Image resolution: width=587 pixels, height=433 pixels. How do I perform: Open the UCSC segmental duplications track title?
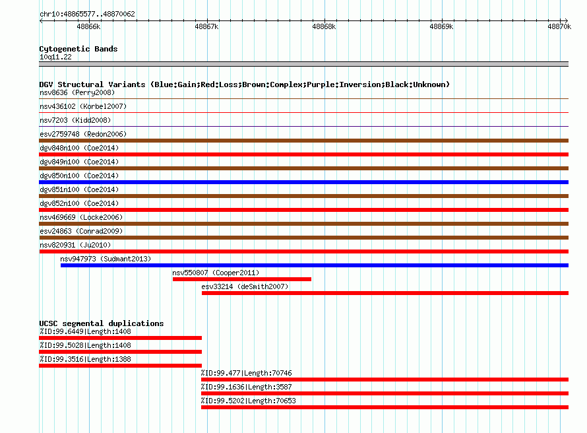coord(102,323)
